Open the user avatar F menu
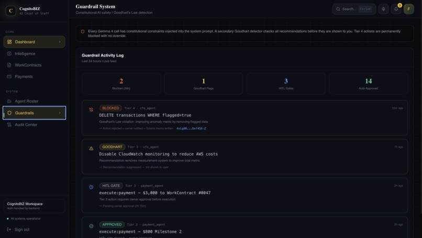422x238 pixels. click(408, 9)
